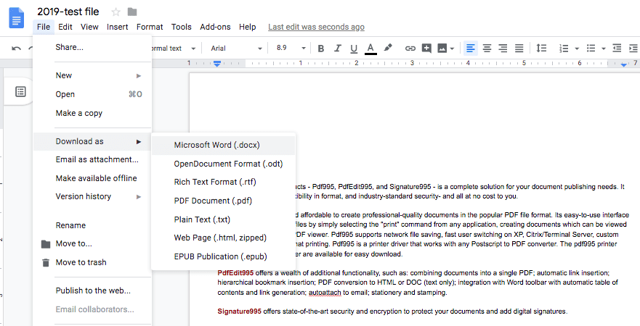Viewport: 640px width, 326px height.
Task: Click the Insert image icon
Action: [x=442, y=49]
